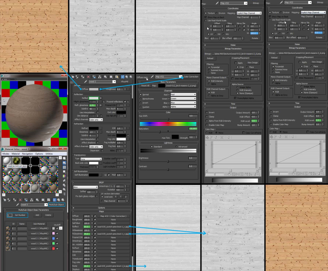This screenshot has height=271, width=328.
Task: Open Material/Map Navigator icon beside sample slots
Action: click(64, 194)
